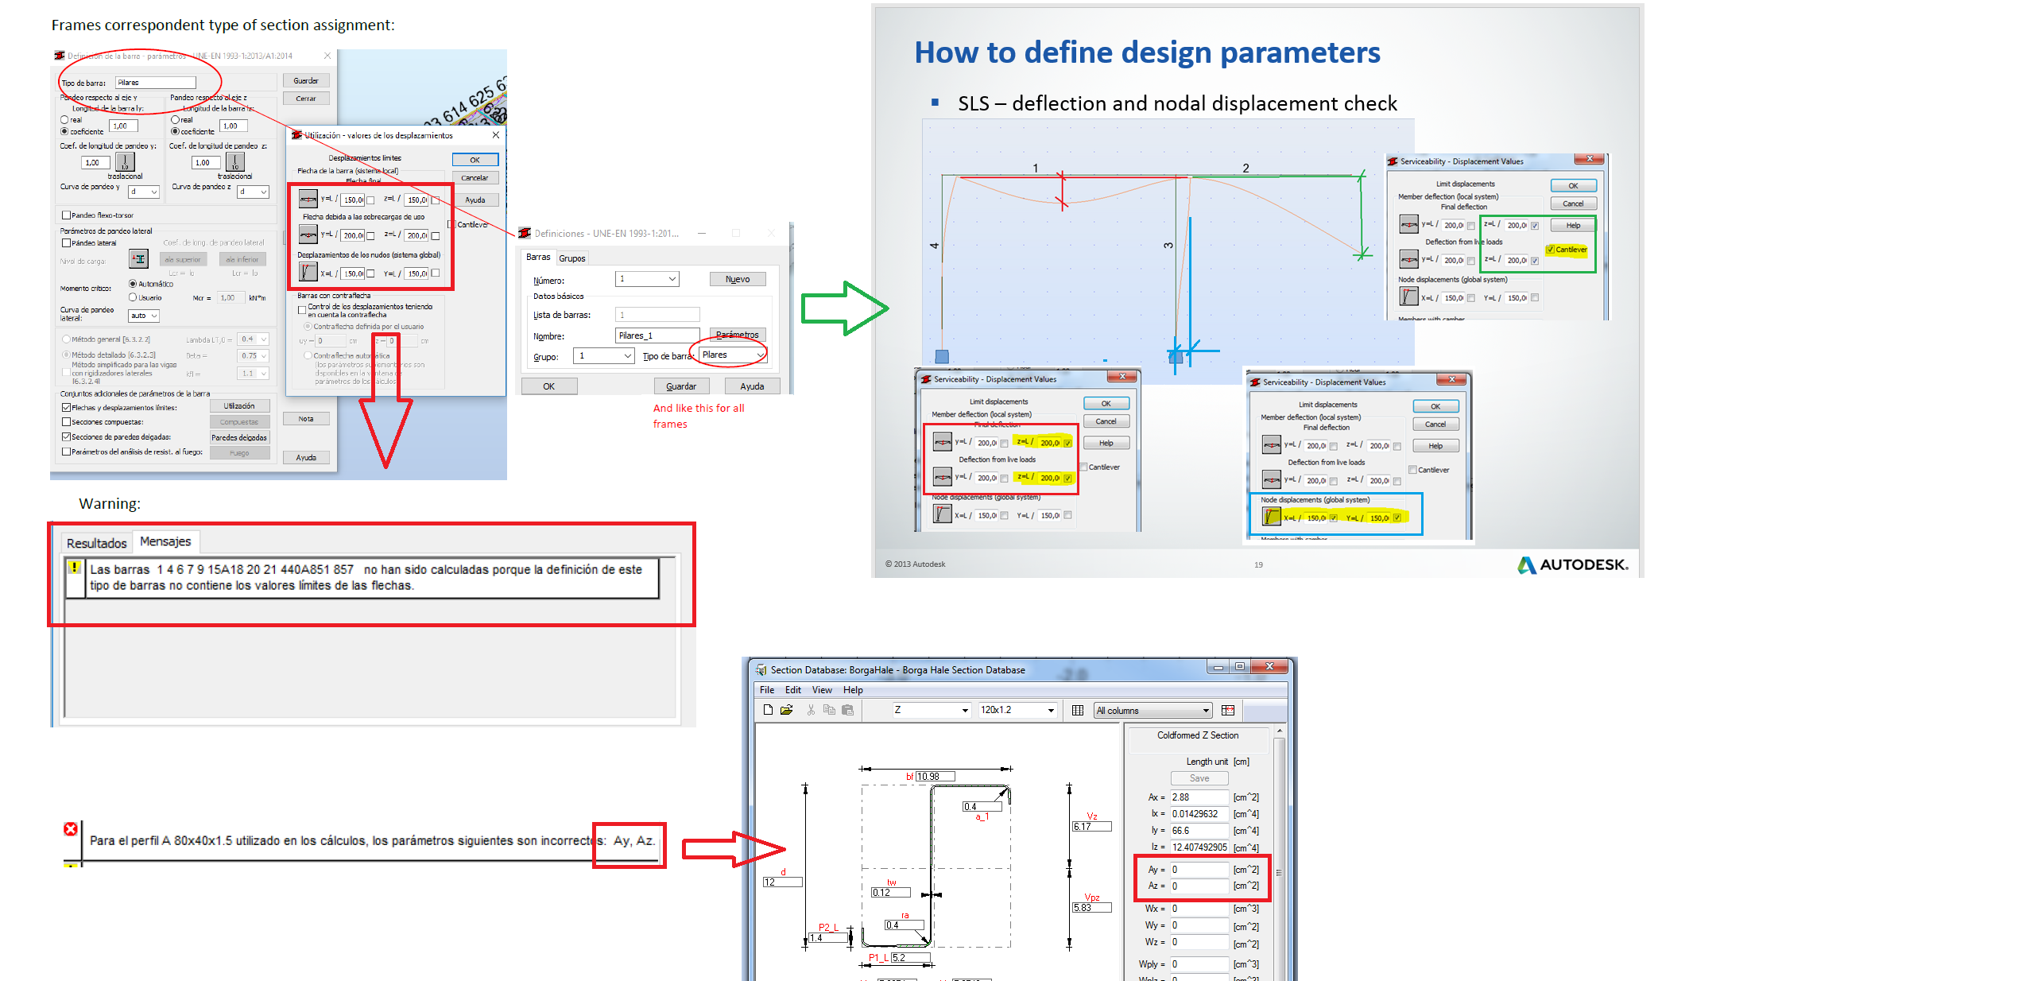
Task: Click the Guardar button in Definiciones dialog
Action: coord(681,386)
